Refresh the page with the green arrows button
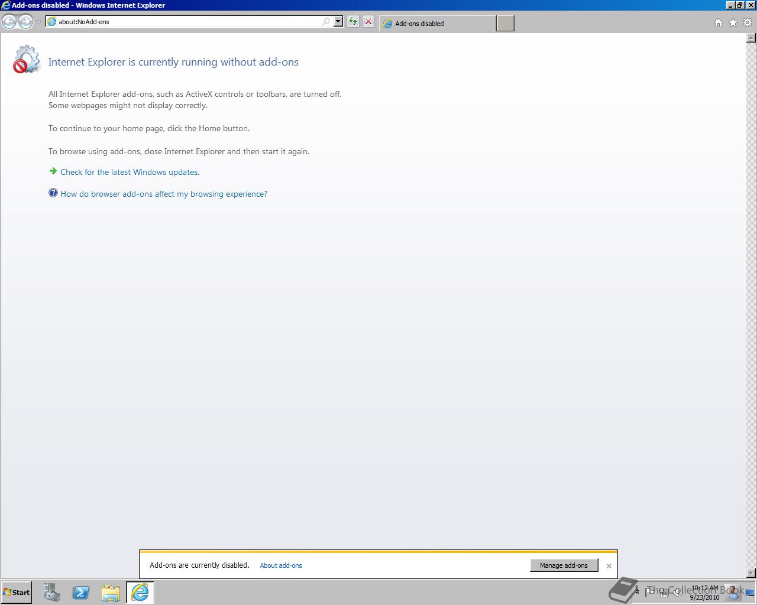 (x=353, y=22)
